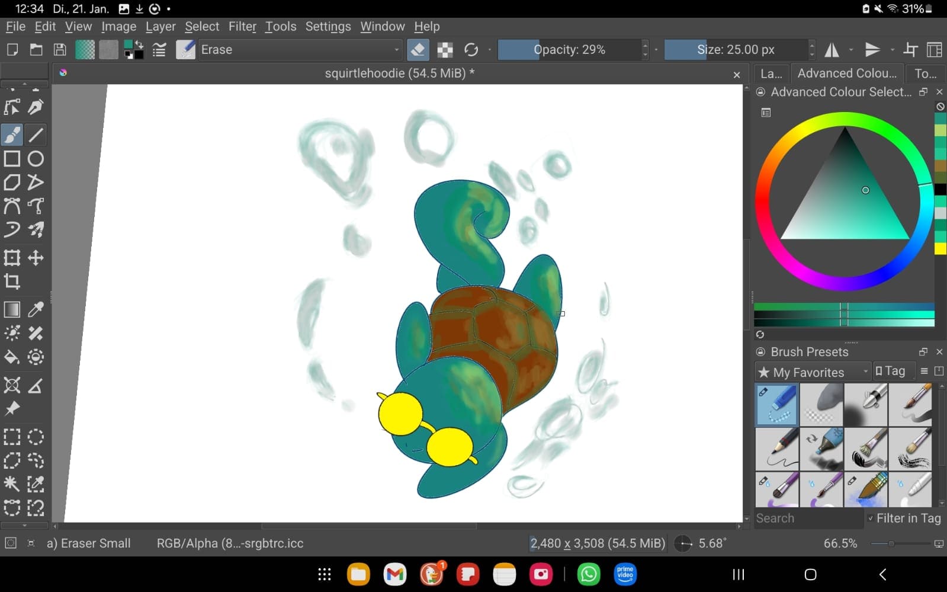
Task: Select the Measure tool
Action: coord(36,385)
